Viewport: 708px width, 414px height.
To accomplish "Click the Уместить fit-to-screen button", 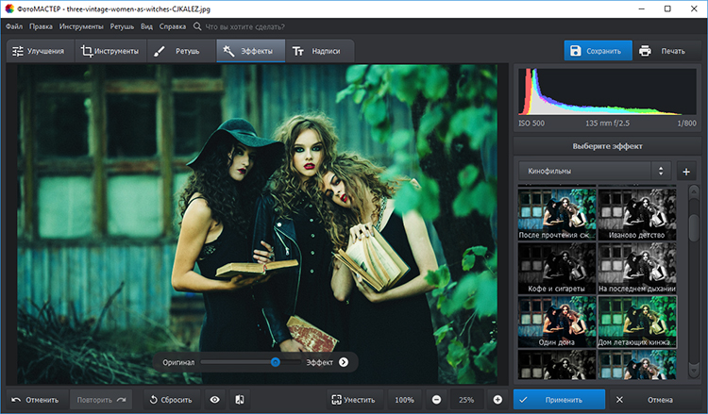I will (354, 400).
